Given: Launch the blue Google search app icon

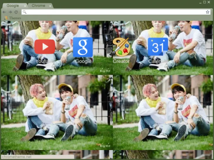Looking at the screenshot, I should click(83, 47).
